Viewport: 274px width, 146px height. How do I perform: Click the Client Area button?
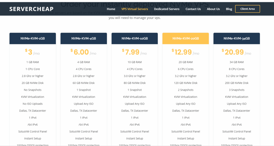(x=248, y=9)
